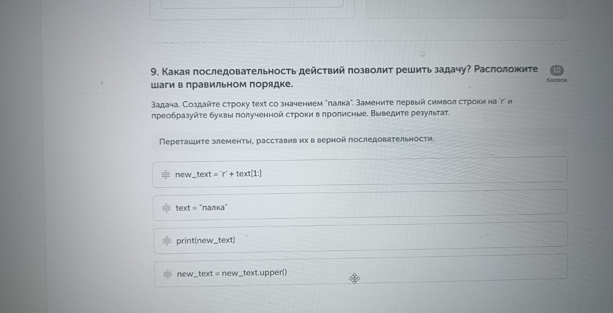Click the move cursor icon near the last answer
Image resolution: width=613 pixels, height=313 pixels.
pos(354,279)
